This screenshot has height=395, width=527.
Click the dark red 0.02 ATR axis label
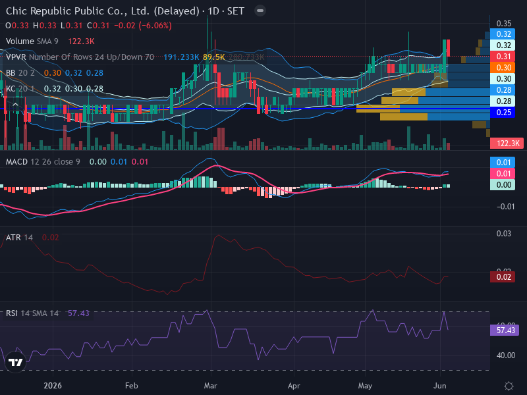click(503, 277)
